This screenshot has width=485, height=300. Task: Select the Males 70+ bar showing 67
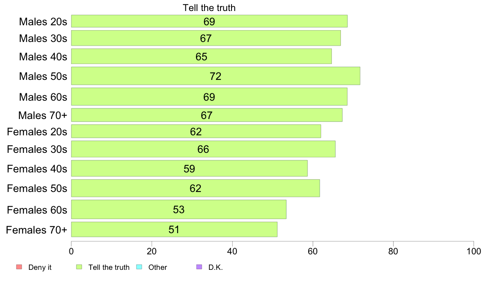click(x=207, y=115)
